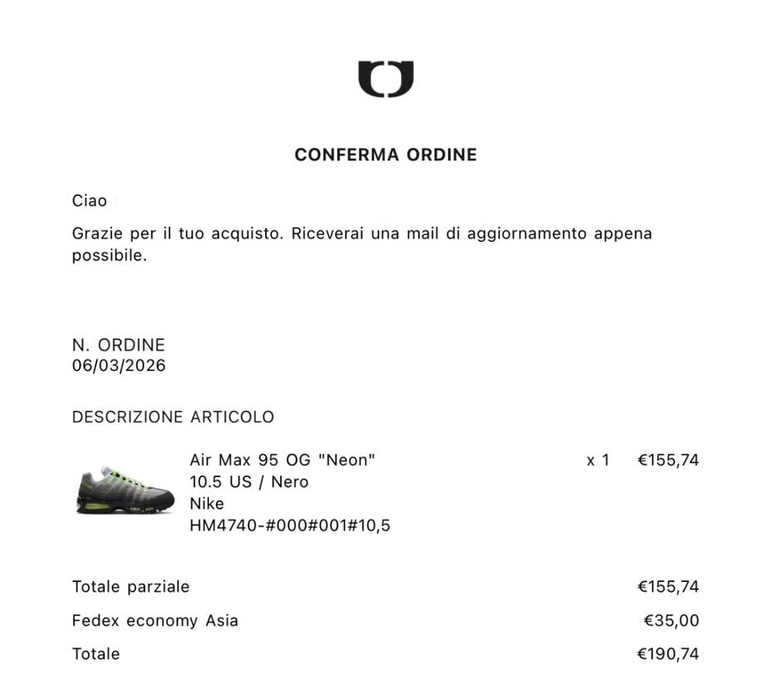Click the x 1 quantity indicator
772x690 pixels.
[x=597, y=460]
